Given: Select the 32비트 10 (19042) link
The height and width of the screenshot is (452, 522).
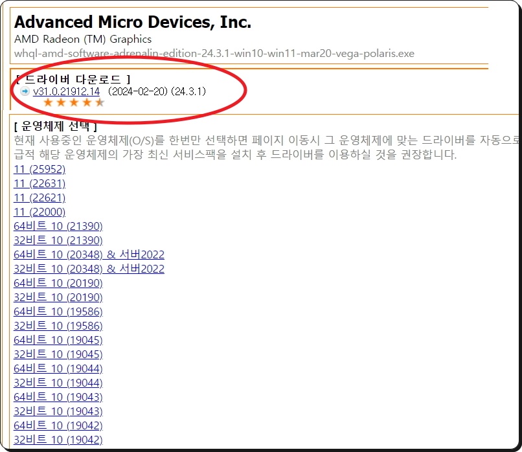Looking at the screenshot, I should pos(58,440).
